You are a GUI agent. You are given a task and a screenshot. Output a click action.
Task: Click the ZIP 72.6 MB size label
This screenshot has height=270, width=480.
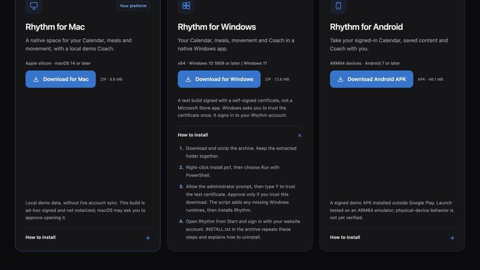[x=277, y=79]
